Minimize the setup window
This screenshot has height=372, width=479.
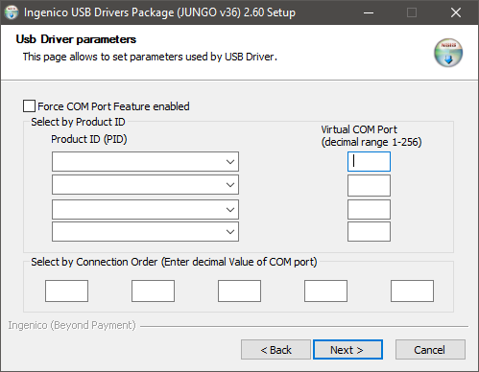(x=369, y=12)
